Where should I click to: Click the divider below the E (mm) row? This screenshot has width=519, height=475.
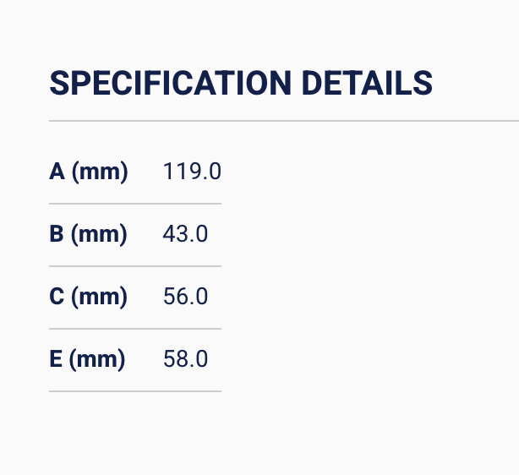pos(135,391)
